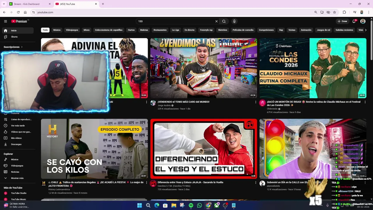The image size is (373, 210).
Task: Open video title ¡VENDIENDO el TENIS MÁS CARO
Action: click(x=184, y=102)
